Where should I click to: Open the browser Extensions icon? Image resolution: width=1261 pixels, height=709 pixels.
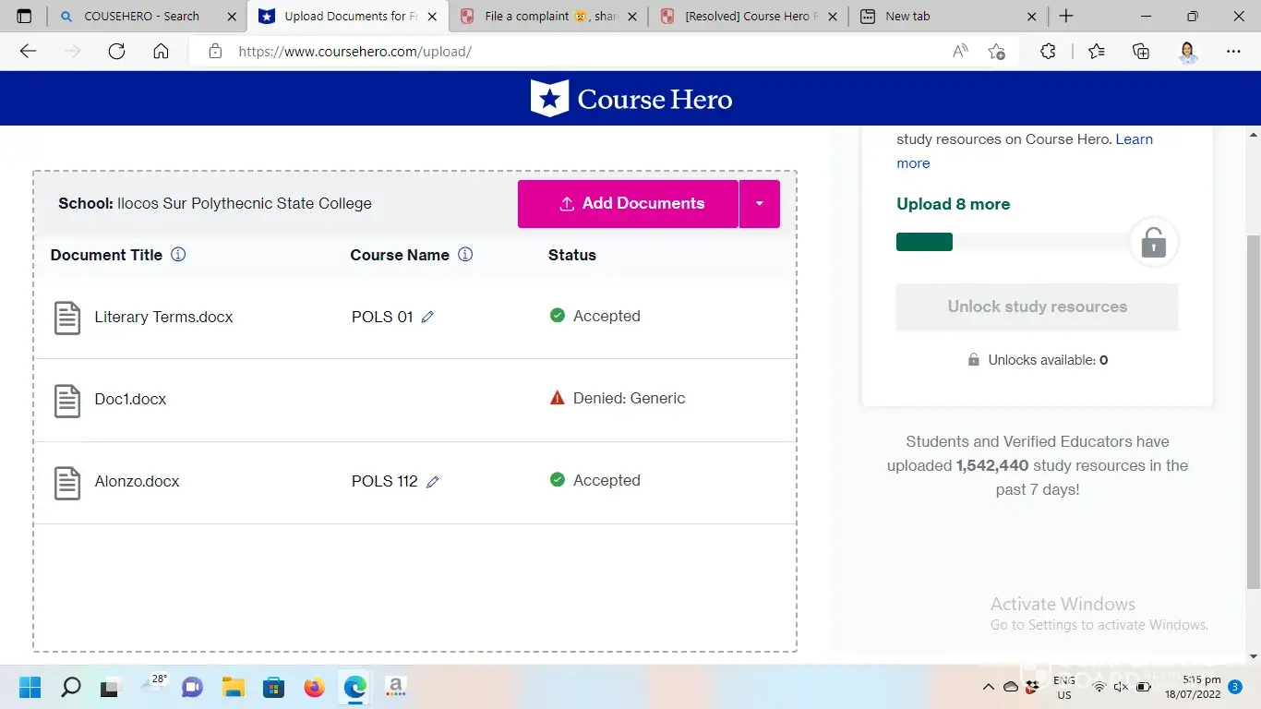(x=1048, y=52)
